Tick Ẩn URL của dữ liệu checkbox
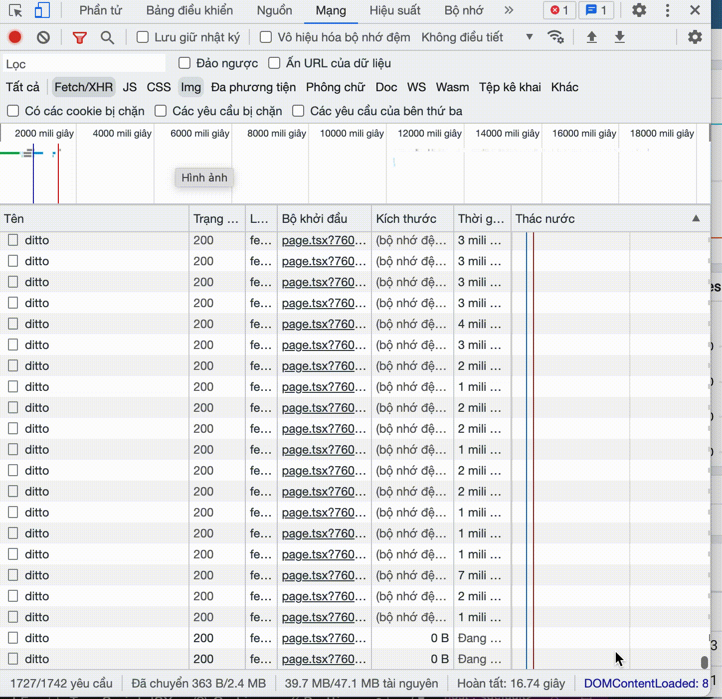722x699 pixels. click(x=274, y=63)
